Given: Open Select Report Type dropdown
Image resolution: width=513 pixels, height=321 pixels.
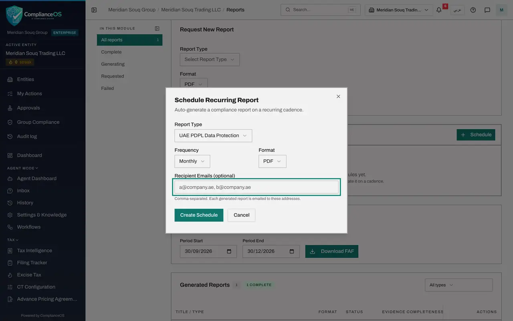Looking at the screenshot, I should [210, 59].
